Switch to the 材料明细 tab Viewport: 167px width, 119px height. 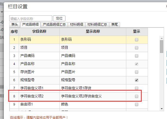coord(77,25)
